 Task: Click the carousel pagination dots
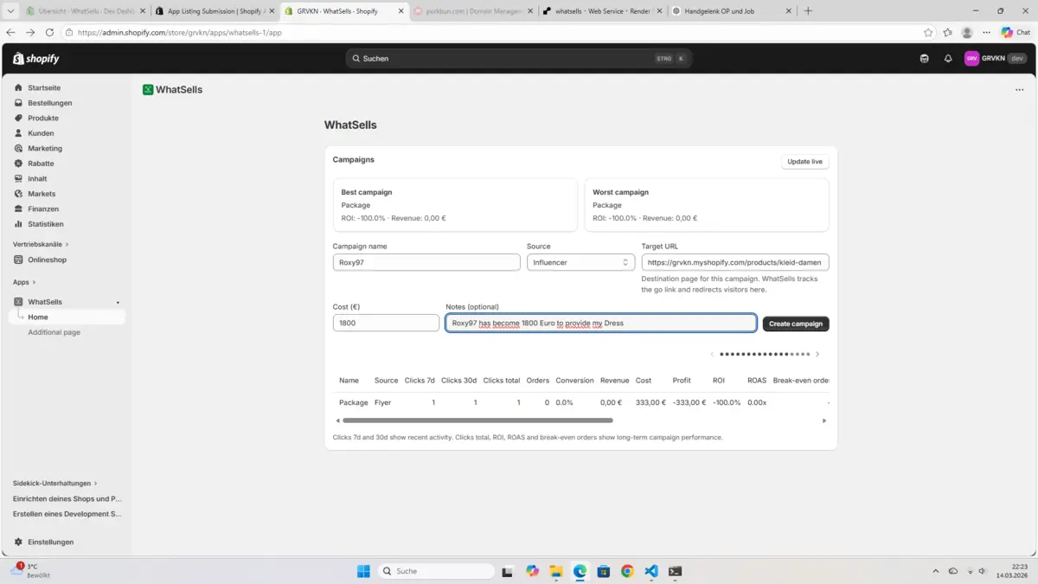click(765, 354)
